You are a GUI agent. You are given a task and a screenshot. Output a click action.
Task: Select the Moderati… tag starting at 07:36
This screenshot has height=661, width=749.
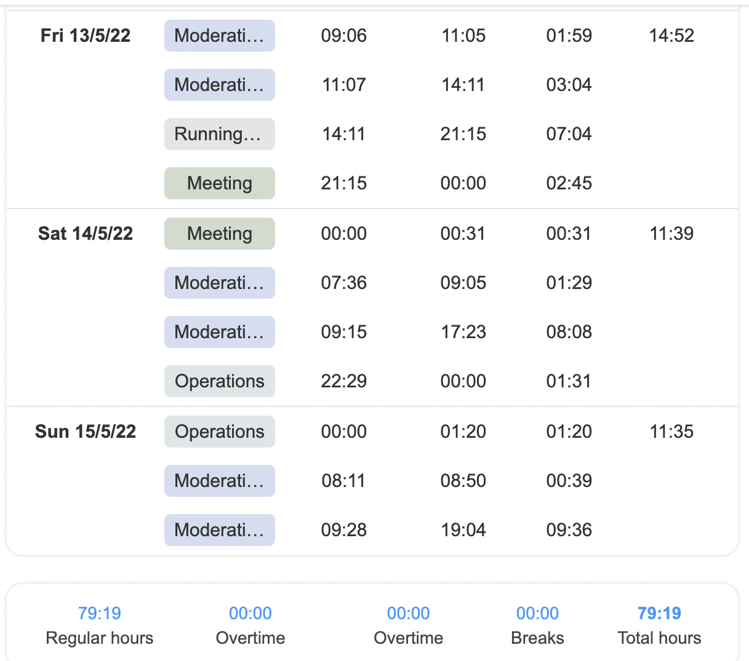tap(220, 283)
